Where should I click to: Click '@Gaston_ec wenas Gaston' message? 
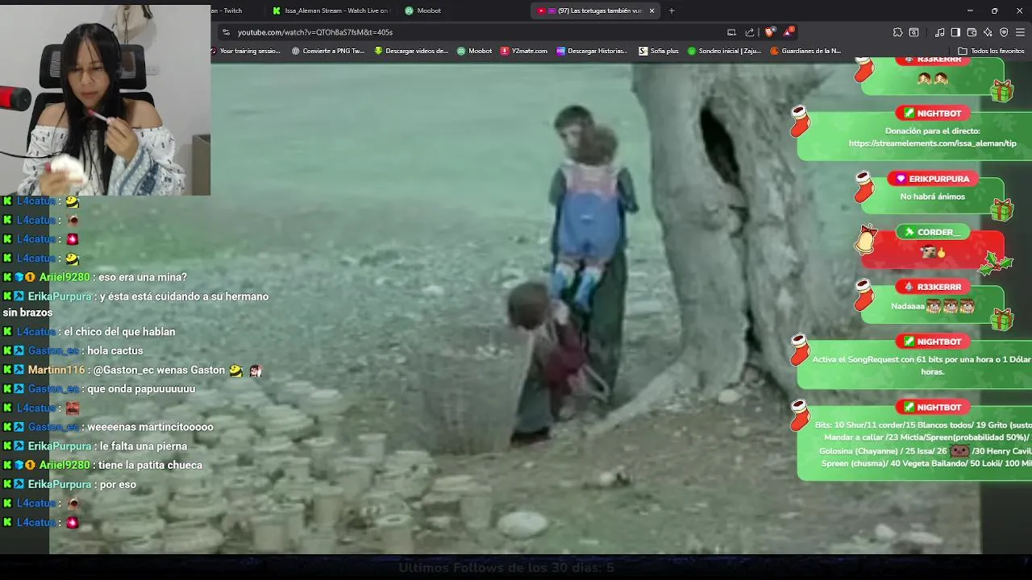click(160, 371)
